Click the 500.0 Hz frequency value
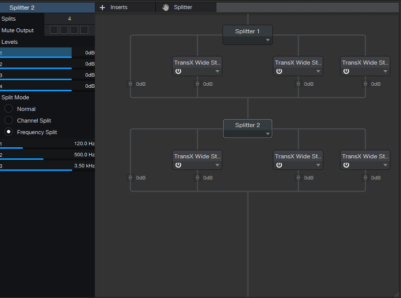 pyautogui.click(x=84, y=155)
